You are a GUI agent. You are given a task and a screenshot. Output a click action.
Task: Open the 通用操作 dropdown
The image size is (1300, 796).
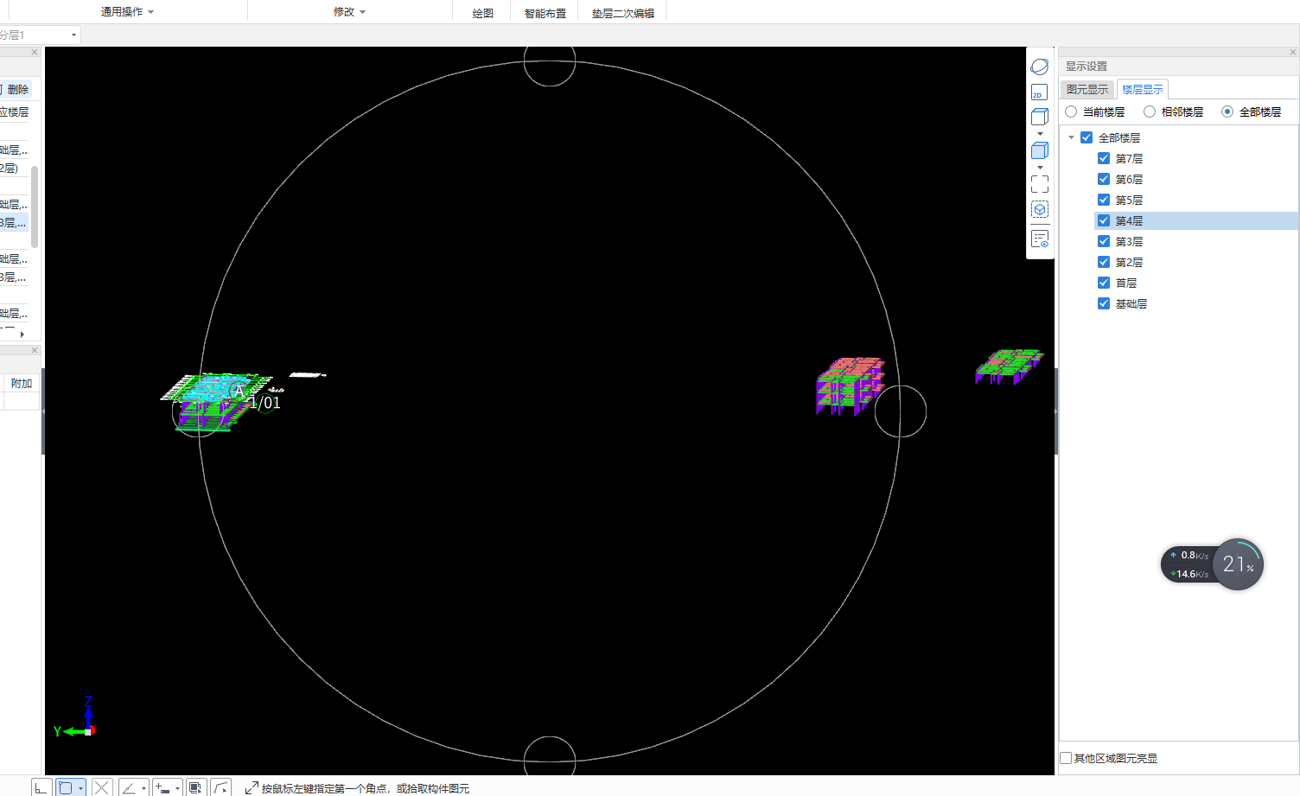coord(127,12)
